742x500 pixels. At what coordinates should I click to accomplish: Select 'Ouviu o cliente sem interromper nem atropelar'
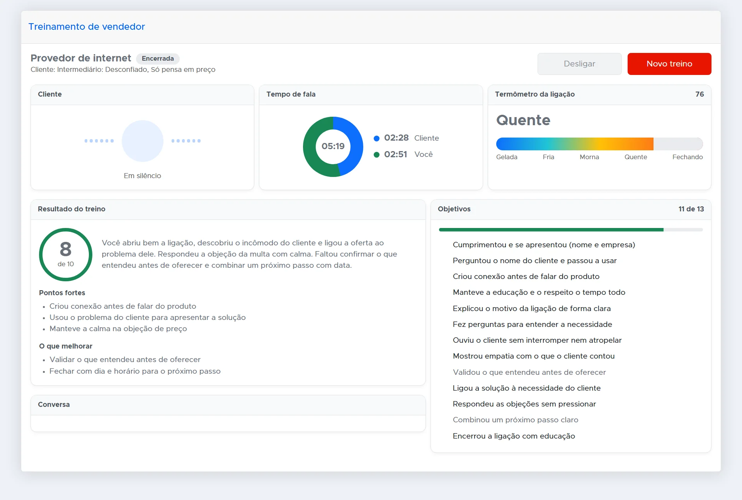[537, 340]
